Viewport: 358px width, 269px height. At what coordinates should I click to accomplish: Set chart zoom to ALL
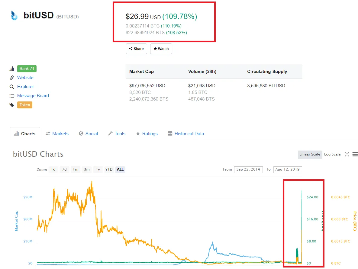[120, 170]
